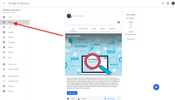
Task: Click the Marketing by Kevin business name
Action: click(12, 10)
